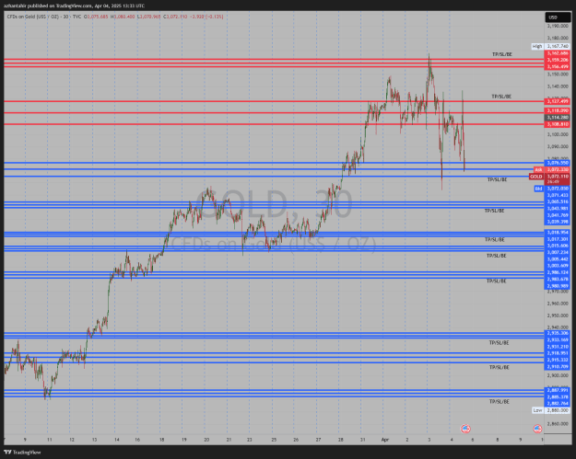Image resolution: width=576 pixels, height=459 pixels.
Task: Select the red 3,118.090 price label
Action: (x=558, y=110)
